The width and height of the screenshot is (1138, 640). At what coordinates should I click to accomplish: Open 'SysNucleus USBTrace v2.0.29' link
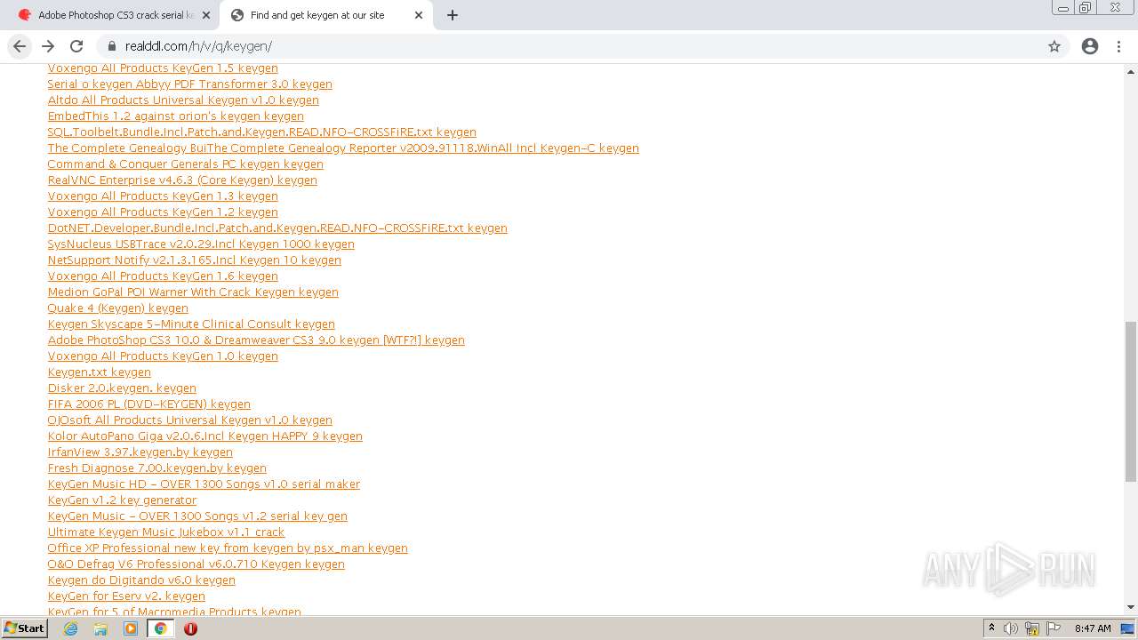pos(201,244)
